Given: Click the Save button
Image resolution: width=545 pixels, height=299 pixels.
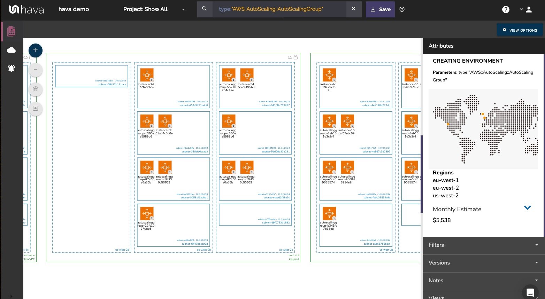Looking at the screenshot, I should coord(380,9).
